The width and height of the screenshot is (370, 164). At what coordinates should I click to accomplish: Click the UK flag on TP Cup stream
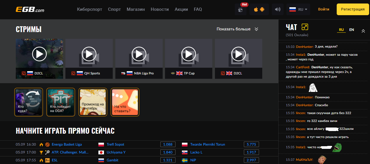(x=179, y=73)
